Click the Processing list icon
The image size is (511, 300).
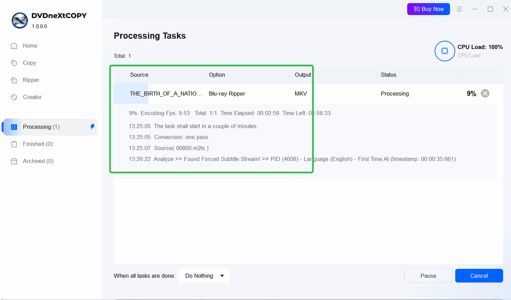point(14,127)
